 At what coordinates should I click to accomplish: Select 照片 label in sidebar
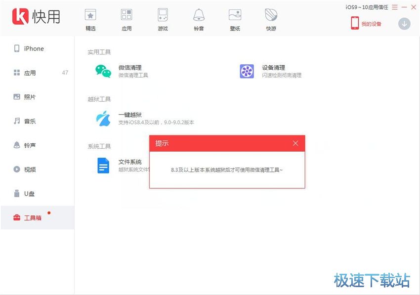[x=30, y=97]
